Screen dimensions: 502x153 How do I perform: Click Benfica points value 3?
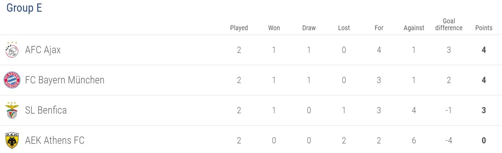(x=484, y=110)
